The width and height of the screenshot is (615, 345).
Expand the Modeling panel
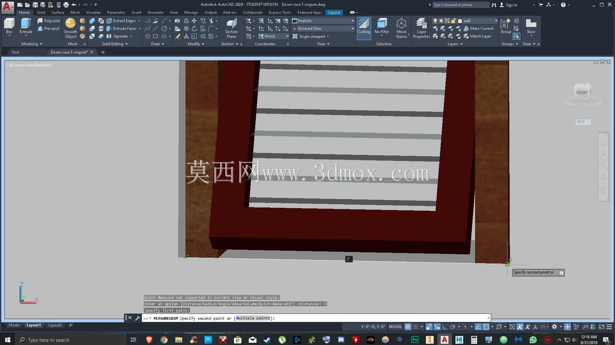(31, 44)
